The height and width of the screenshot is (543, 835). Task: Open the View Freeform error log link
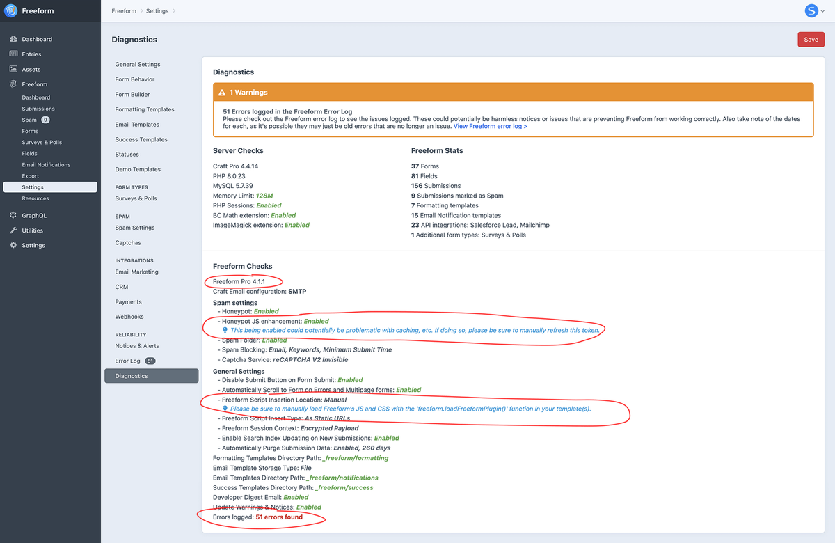pos(491,126)
